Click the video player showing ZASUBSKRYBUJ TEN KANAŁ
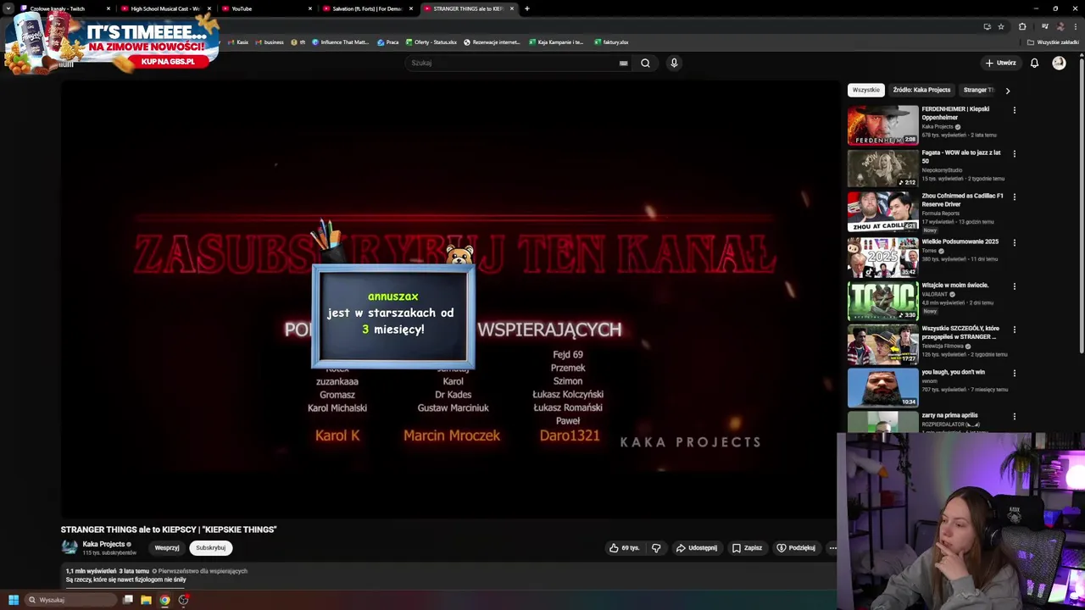1085x610 pixels. click(449, 301)
